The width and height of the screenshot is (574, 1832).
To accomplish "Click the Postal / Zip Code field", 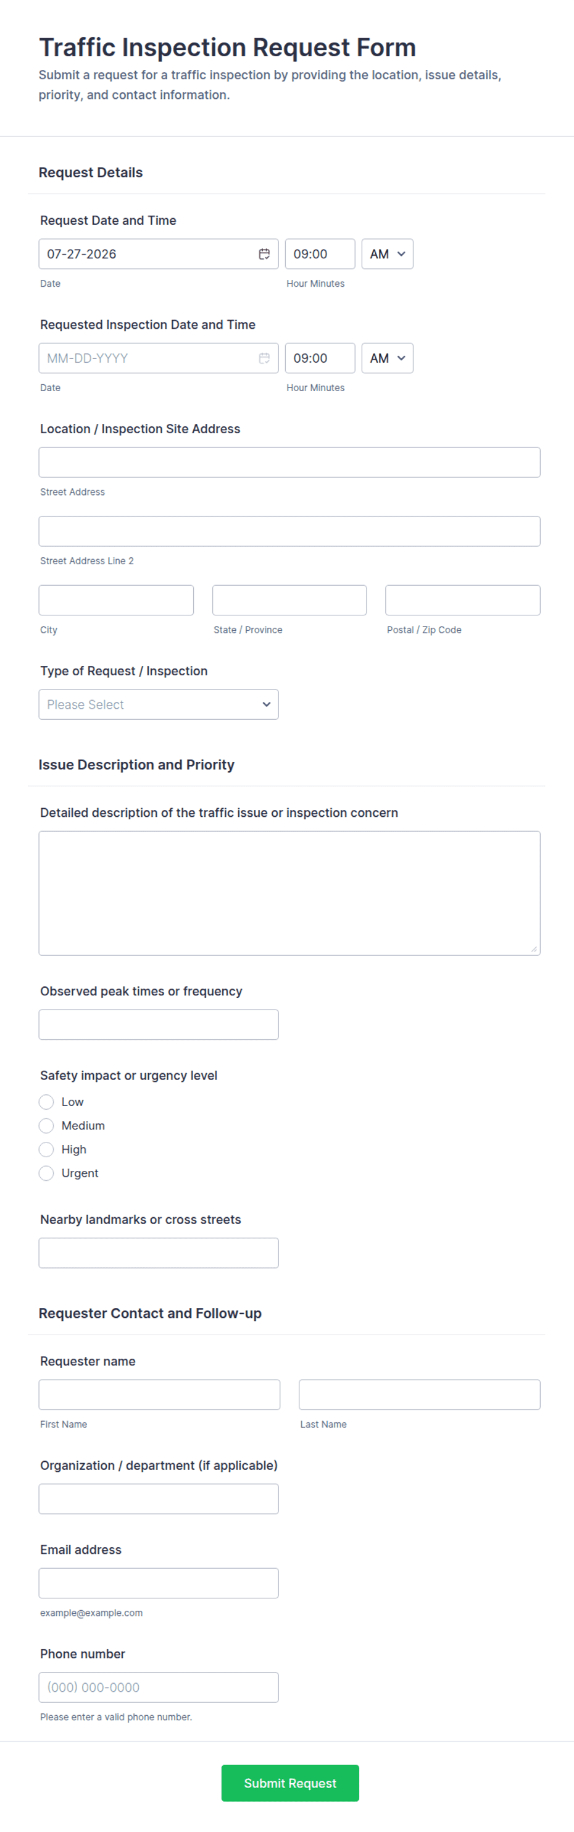I will pyautogui.click(x=462, y=600).
